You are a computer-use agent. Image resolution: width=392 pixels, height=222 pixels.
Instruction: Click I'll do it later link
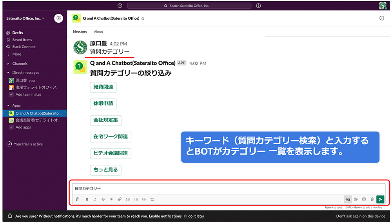[194, 216]
